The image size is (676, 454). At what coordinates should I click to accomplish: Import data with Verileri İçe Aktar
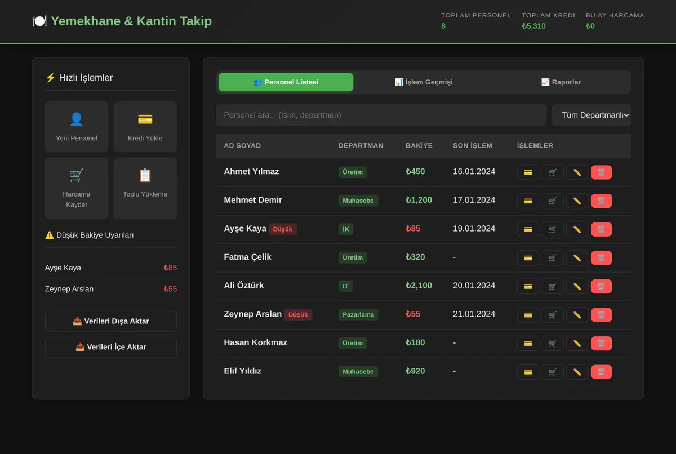pos(111,347)
